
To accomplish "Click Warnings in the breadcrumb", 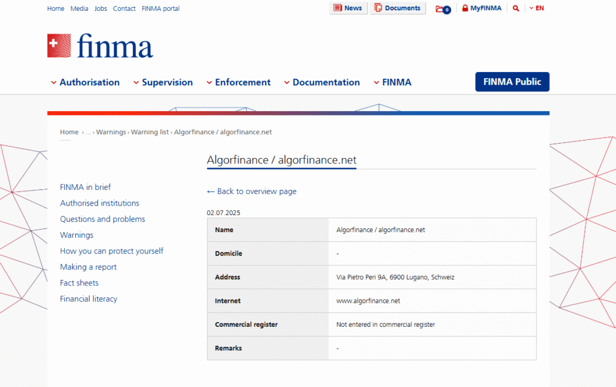I will tap(111, 132).
